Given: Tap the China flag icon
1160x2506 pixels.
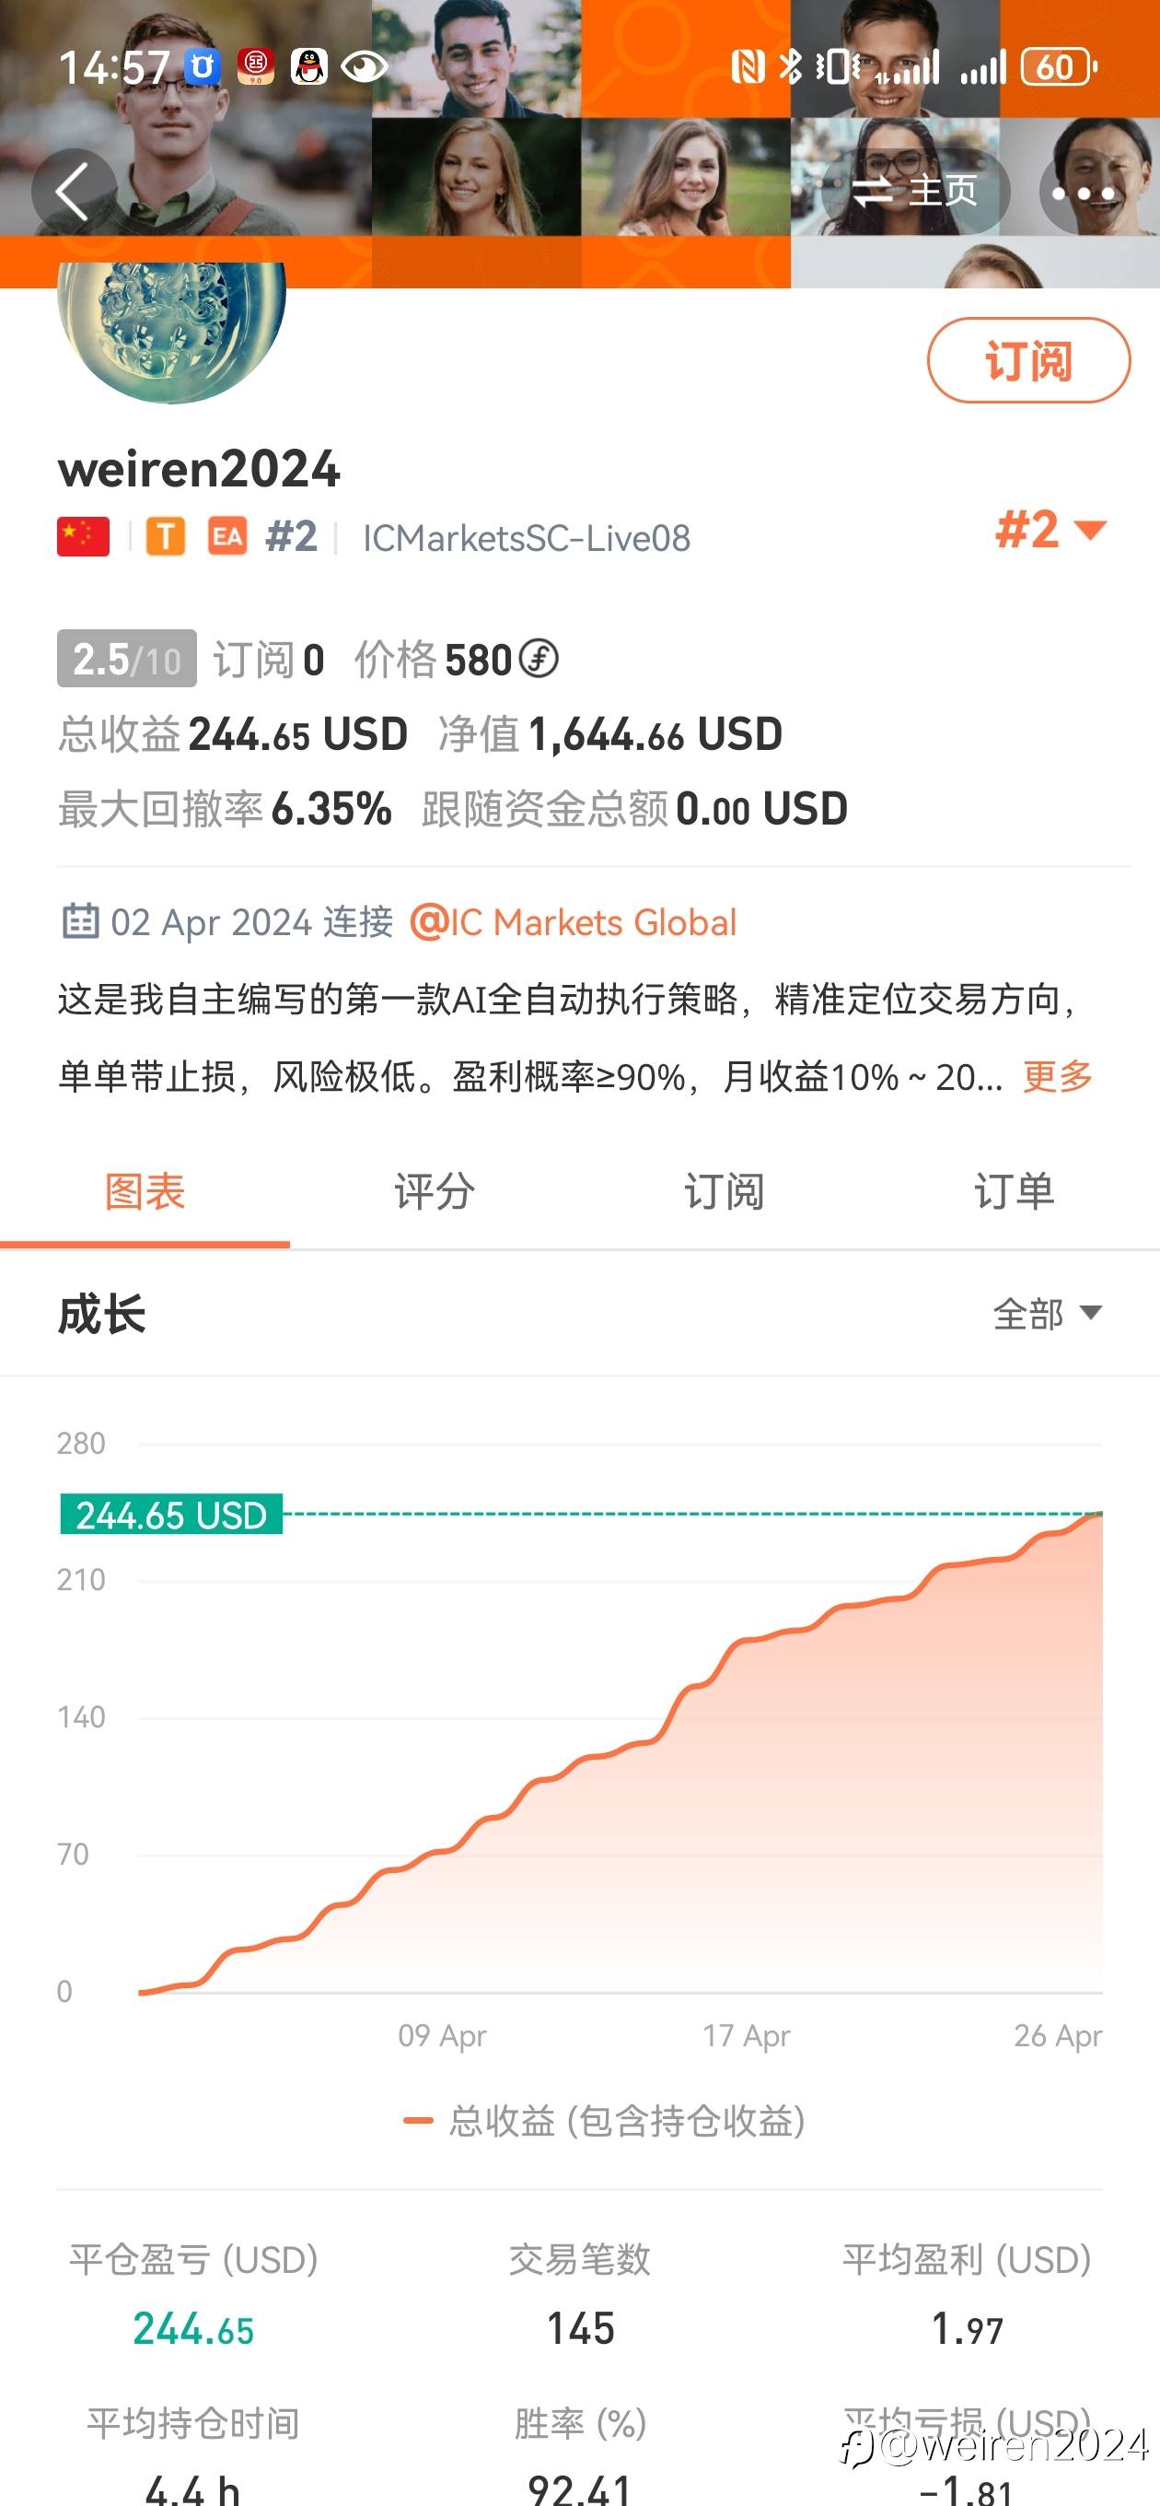Looking at the screenshot, I should tap(84, 536).
